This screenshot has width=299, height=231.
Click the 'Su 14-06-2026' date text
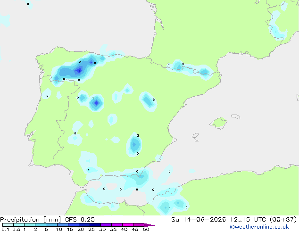pos(199,220)
